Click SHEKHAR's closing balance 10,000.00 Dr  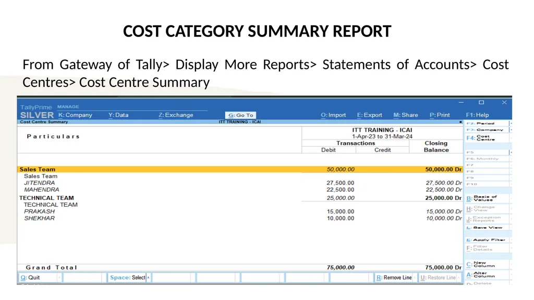444,218
